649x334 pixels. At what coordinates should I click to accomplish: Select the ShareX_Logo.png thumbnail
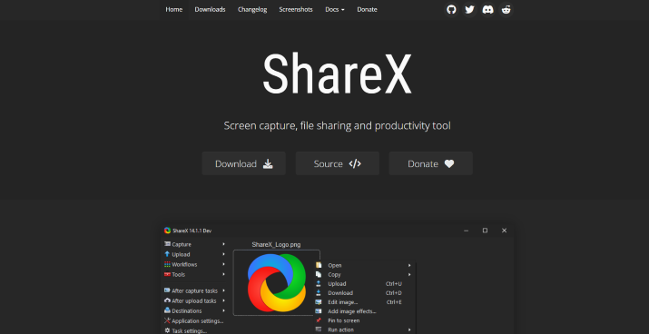coord(276,282)
